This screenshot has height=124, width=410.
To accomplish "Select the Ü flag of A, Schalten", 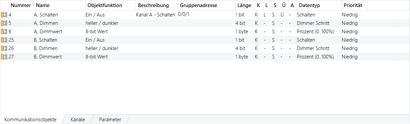I will pos(282,15).
